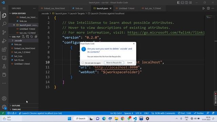This screenshot has height=122, width=217.
Task: Create a new folder in CSS+TUT
Action: click(27, 37)
